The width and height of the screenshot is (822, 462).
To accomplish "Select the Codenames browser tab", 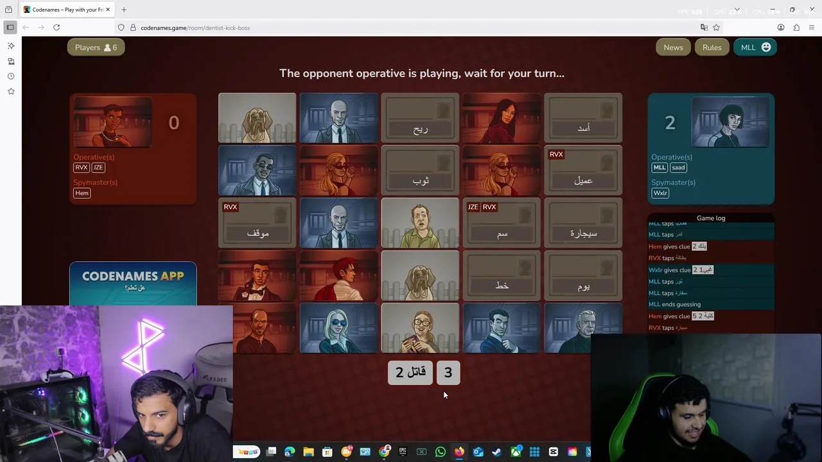I will [x=67, y=10].
